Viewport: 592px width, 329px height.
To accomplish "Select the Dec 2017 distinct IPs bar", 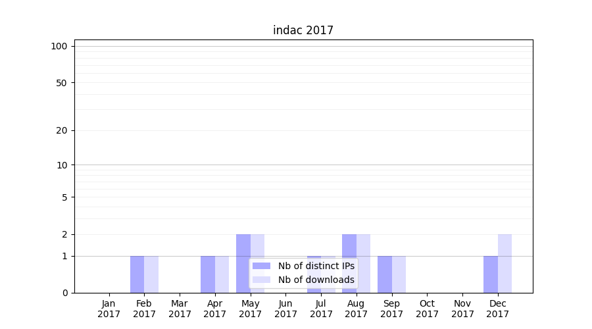I will coord(491,274).
